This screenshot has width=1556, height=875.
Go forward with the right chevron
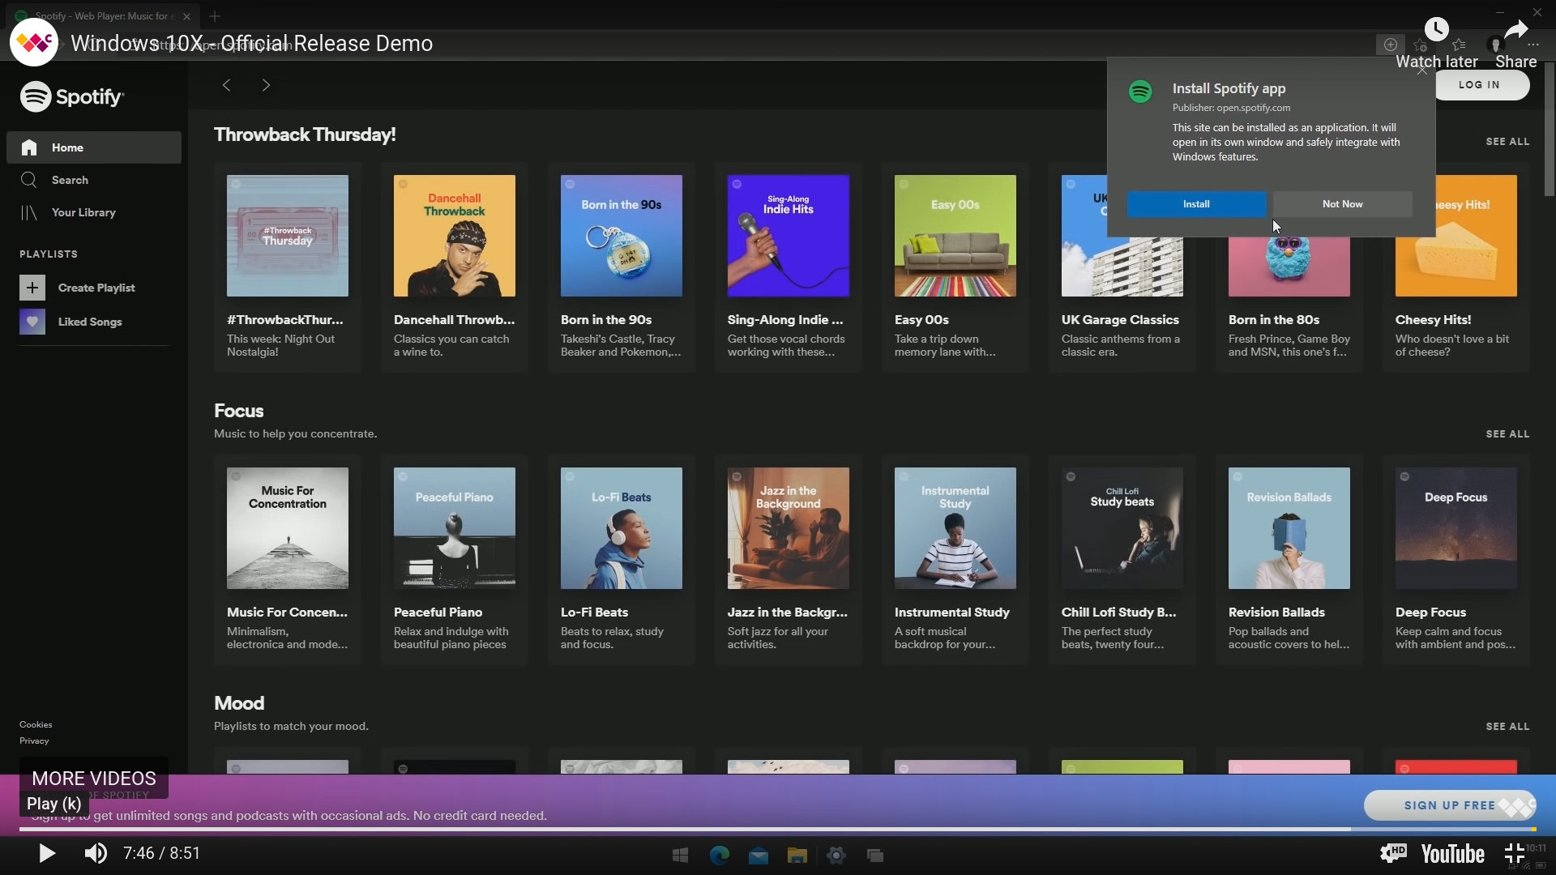[266, 85]
